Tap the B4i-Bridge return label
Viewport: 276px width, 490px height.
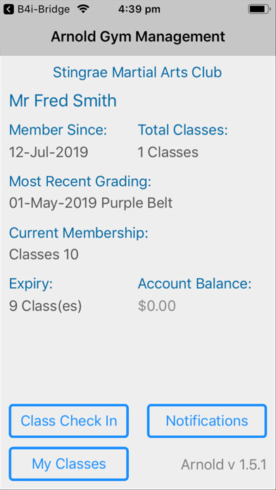click(44, 9)
